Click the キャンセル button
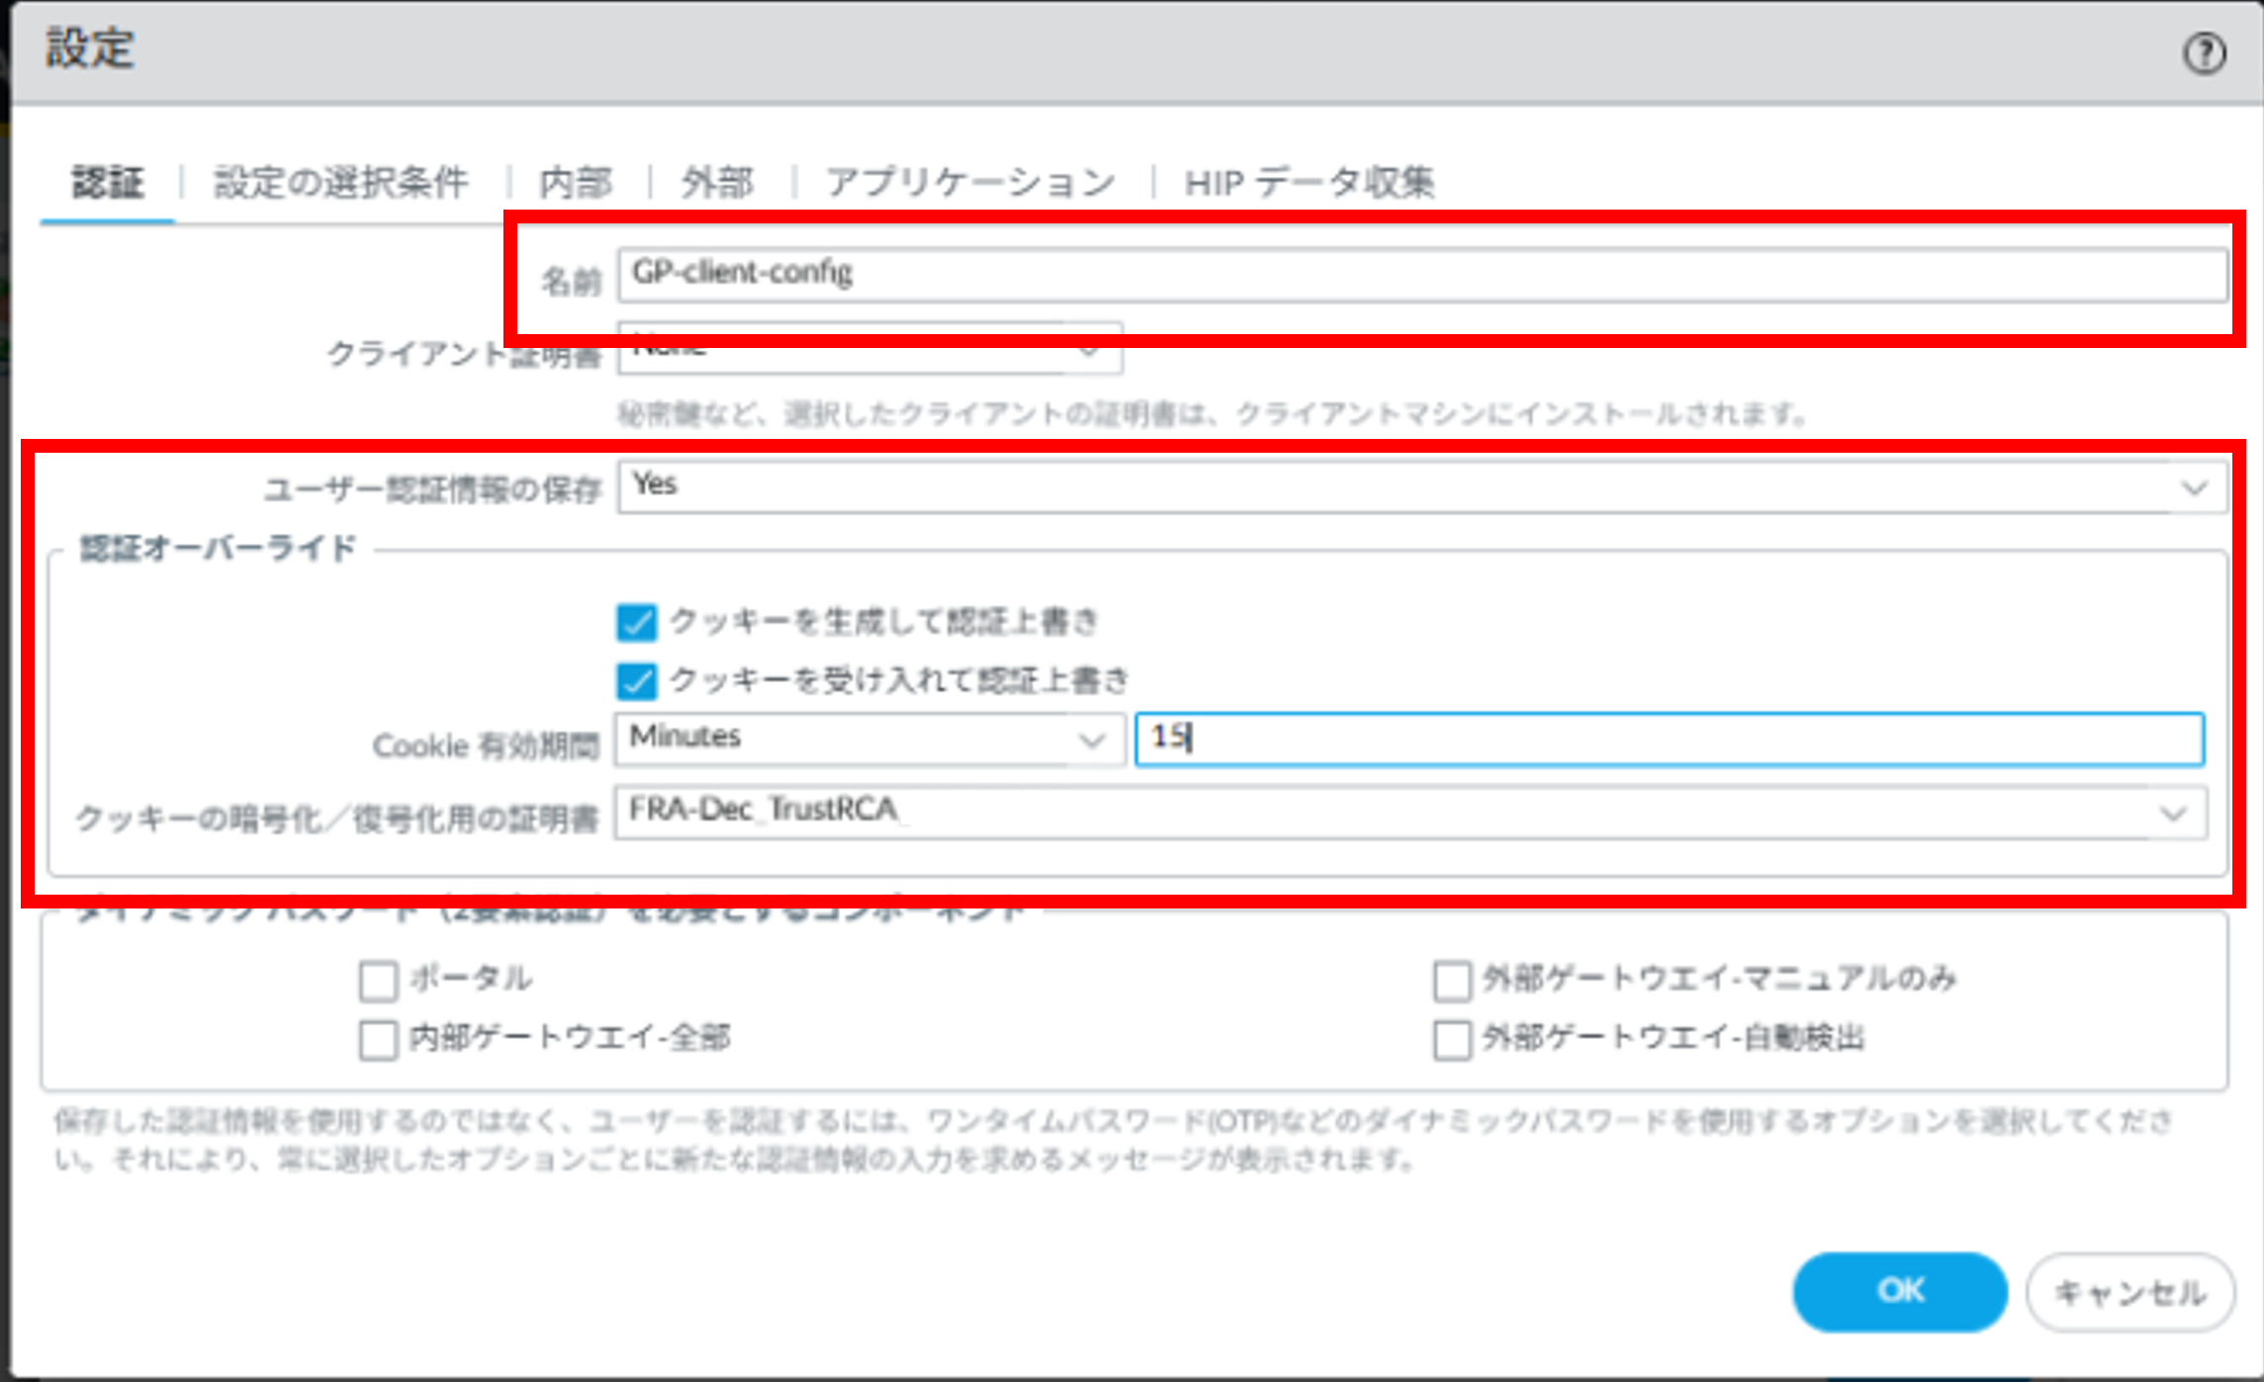Viewport: 2264px width, 1382px height. click(2129, 1292)
